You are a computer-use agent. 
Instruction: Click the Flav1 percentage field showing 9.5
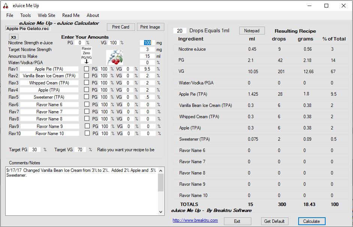point(147,69)
